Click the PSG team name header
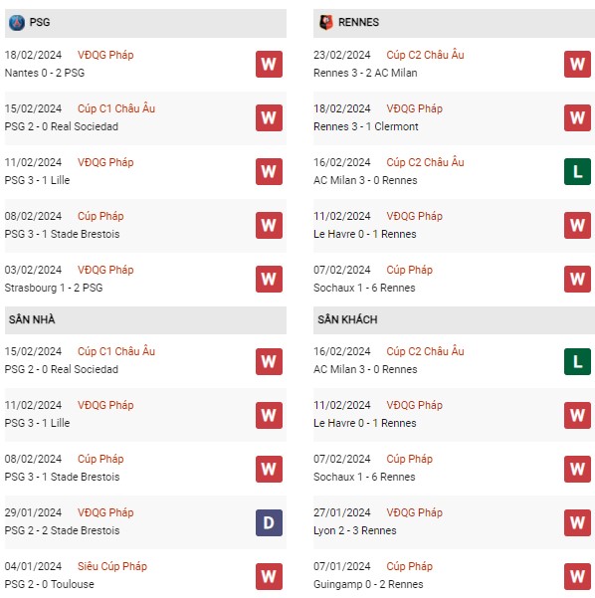Viewport: 595px width, 598px height. pyautogui.click(x=40, y=22)
